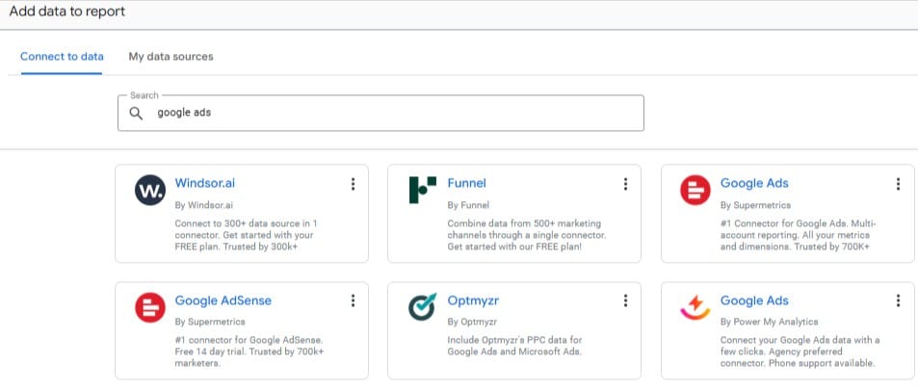This screenshot has height=391, width=918.
Task: Click the Optmyzr connector logo icon
Action: point(422,307)
